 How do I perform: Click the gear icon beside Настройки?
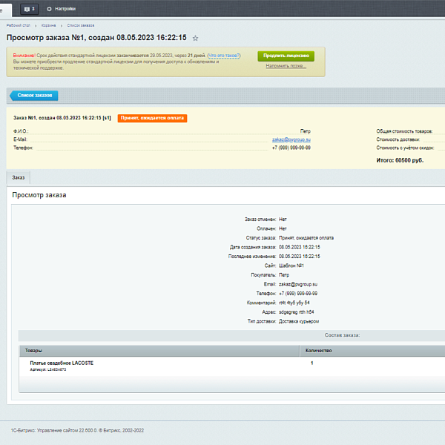coord(50,9)
